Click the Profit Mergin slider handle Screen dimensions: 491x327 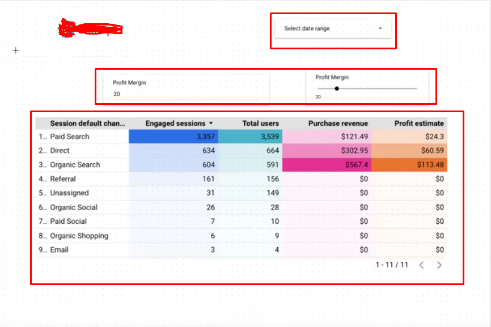click(337, 88)
